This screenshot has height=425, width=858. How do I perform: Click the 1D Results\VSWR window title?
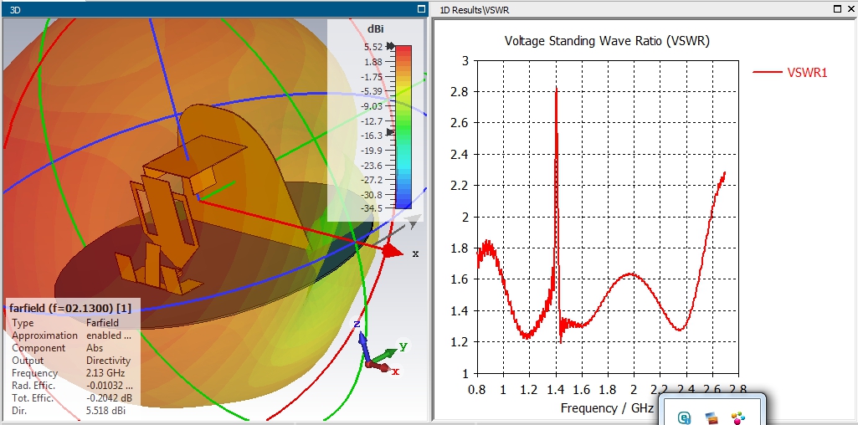(x=475, y=9)
